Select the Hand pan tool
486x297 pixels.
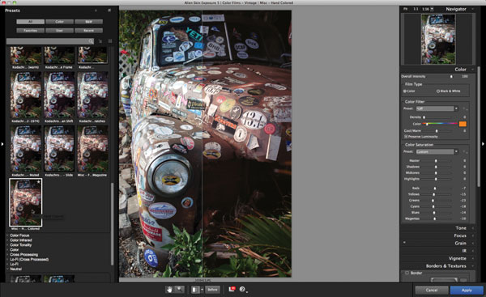tap(169, 290)
